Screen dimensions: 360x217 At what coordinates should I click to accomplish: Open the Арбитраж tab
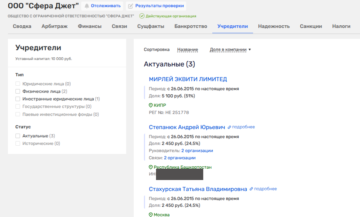coord(54,26)
